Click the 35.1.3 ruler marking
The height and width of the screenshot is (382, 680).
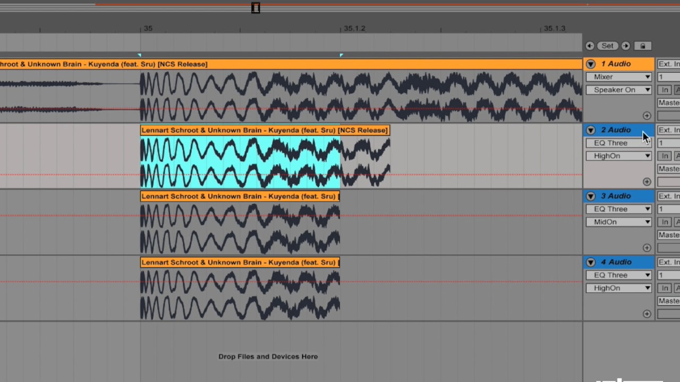coord(555,29)
